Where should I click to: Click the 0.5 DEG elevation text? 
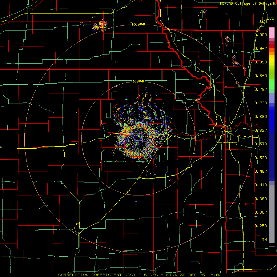148,275
